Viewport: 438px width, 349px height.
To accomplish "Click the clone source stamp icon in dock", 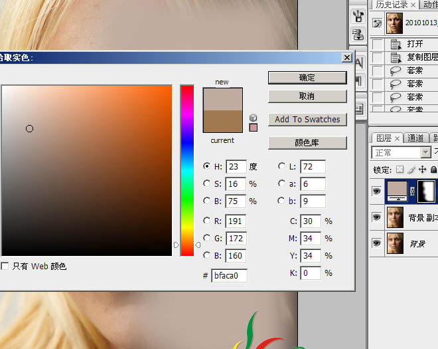I will pos(359,34).
